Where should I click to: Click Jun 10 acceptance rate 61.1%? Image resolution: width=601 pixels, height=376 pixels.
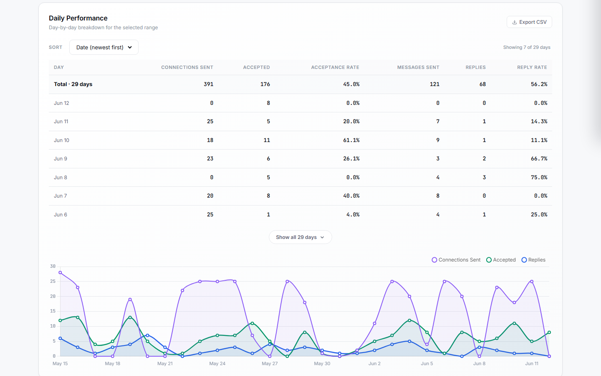[x=351, y=140]
